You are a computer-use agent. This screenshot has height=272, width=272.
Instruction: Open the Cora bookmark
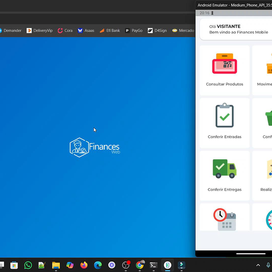[x=65, y=31]
